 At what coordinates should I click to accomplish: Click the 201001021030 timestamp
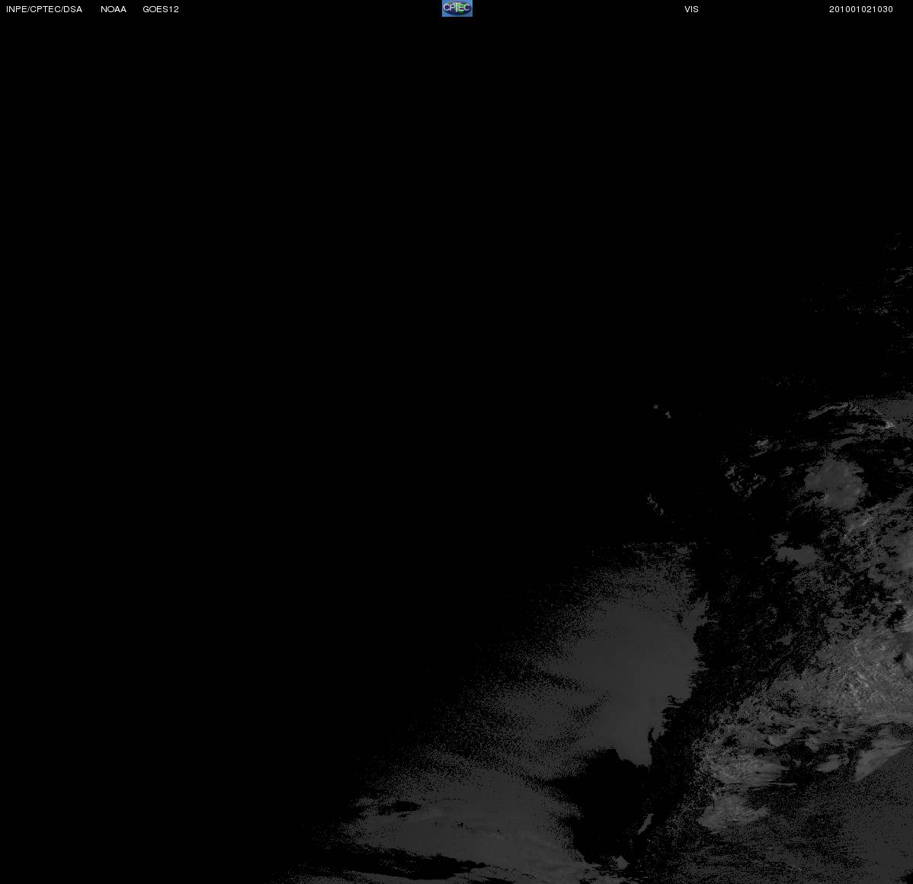tap(861, 9)
